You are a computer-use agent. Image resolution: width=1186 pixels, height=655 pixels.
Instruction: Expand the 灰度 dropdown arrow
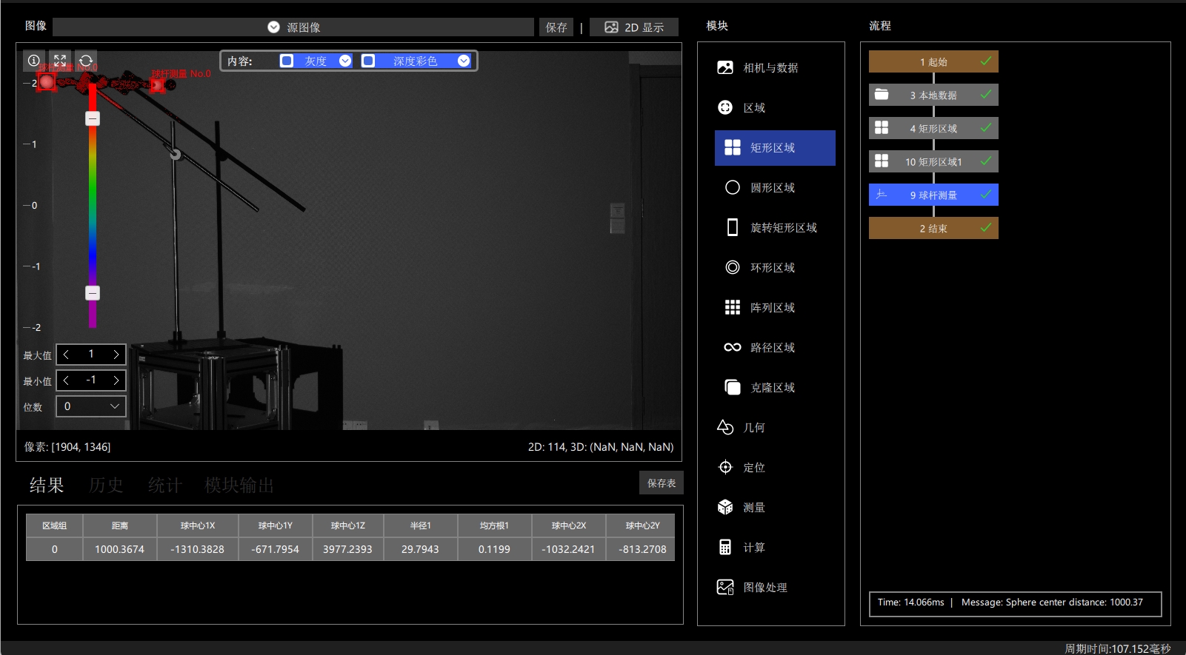pyautogui.click(x=345, y=61)
